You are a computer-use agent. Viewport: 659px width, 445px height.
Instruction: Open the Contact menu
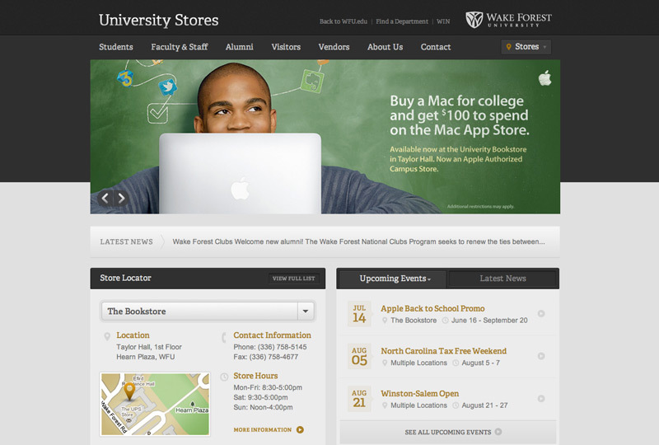(436, 47)
